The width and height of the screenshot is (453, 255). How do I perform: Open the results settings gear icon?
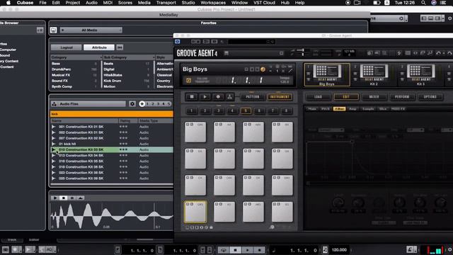pos(132,104)
